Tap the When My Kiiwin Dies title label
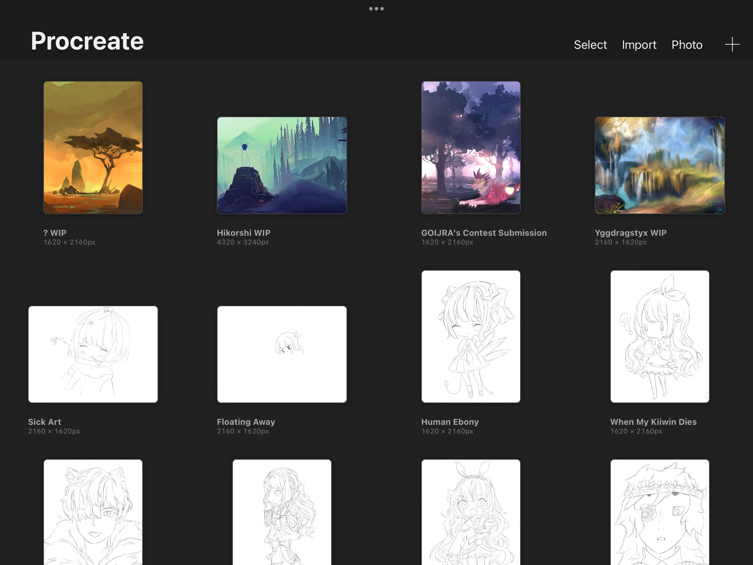Viewport: 753px width, 565px height. tap(653, 422)
